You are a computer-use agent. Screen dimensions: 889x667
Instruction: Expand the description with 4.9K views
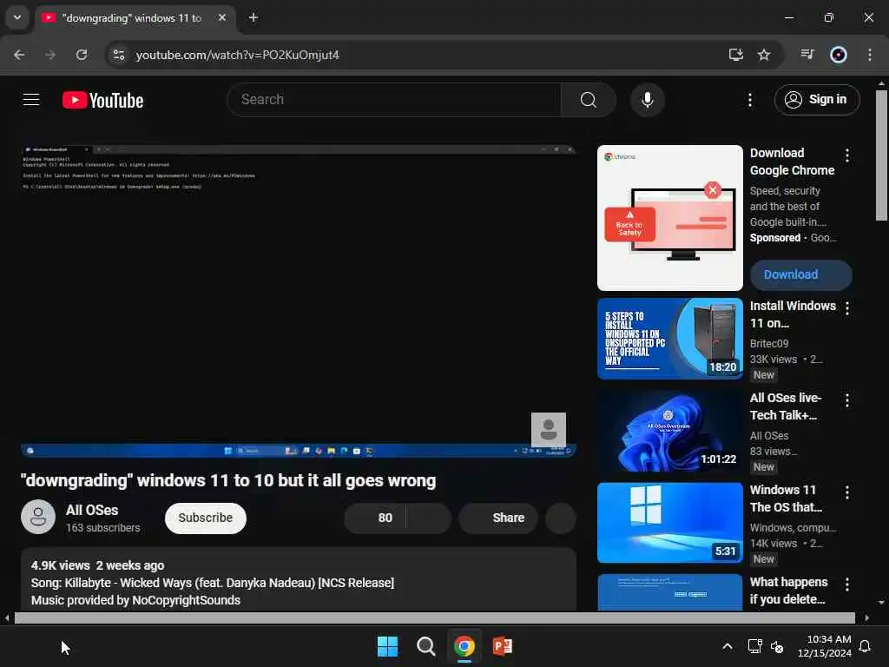point(299,579)
